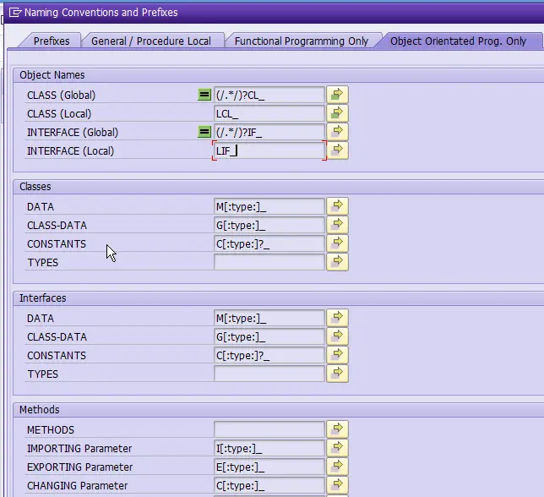Click the CLASS (Global) label
The width and height of the screenshot is (544, 497).
tap(61, 96)
